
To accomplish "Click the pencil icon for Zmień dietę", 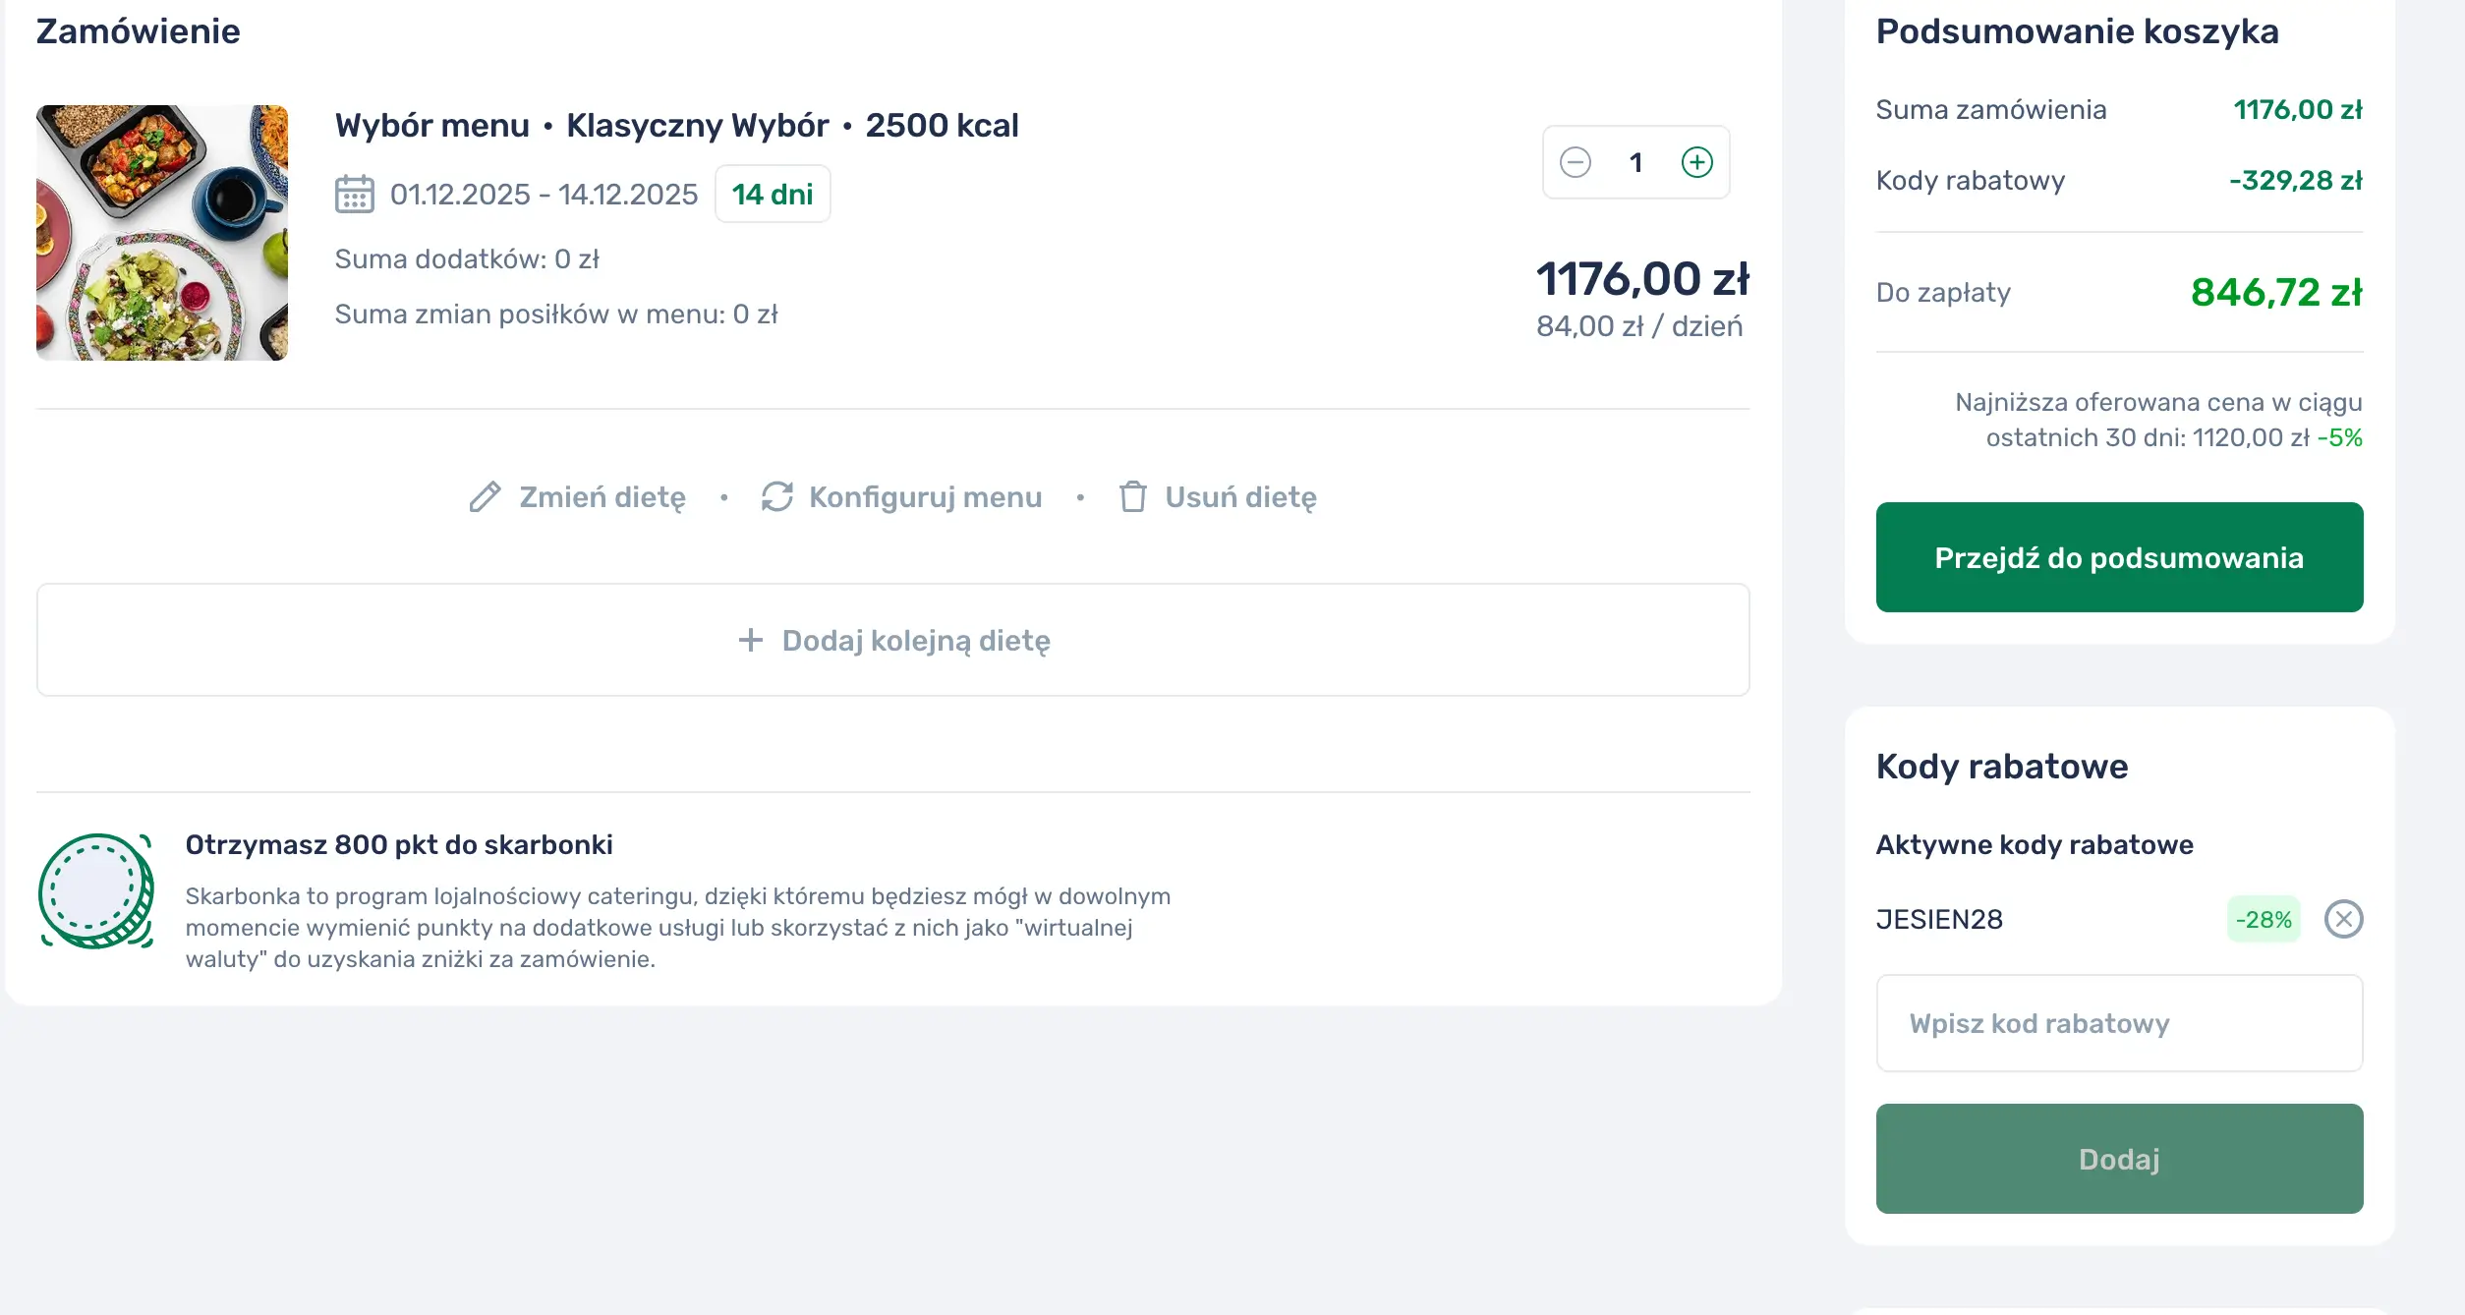I will [485, 497].
